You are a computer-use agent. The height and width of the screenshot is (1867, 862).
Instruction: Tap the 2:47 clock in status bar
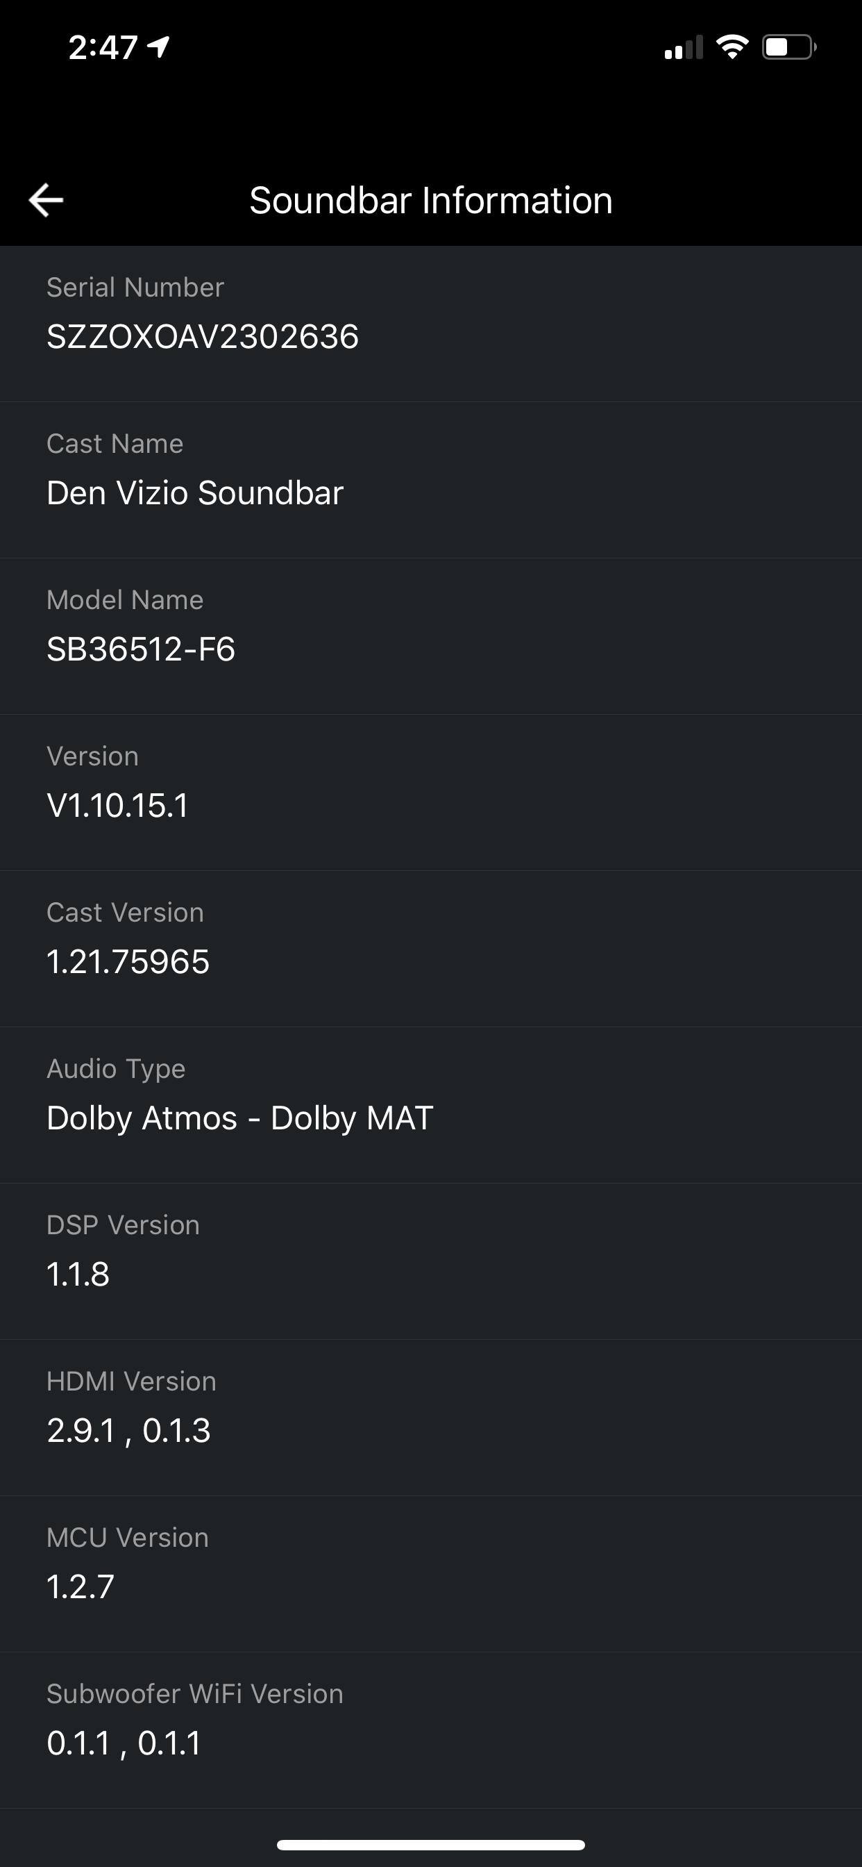[103, 48]
